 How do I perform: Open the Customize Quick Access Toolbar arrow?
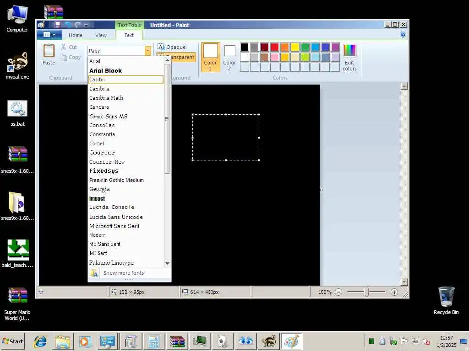(86, 25)
